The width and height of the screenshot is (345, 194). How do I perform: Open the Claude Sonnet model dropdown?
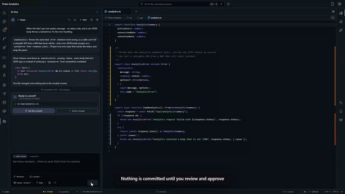click(x=23, y=183)
